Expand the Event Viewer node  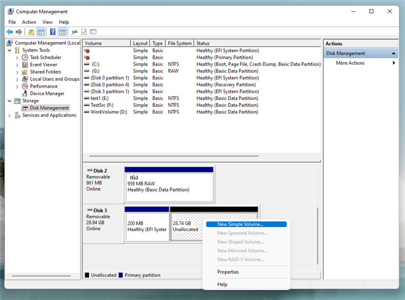tap(17, 65)
